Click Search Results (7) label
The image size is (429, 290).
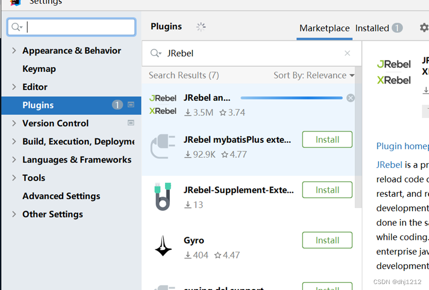pos(184,75)
